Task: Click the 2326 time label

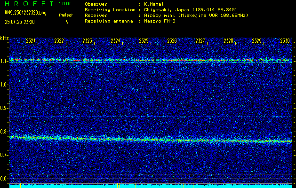Action: click(x=172, y=41)
